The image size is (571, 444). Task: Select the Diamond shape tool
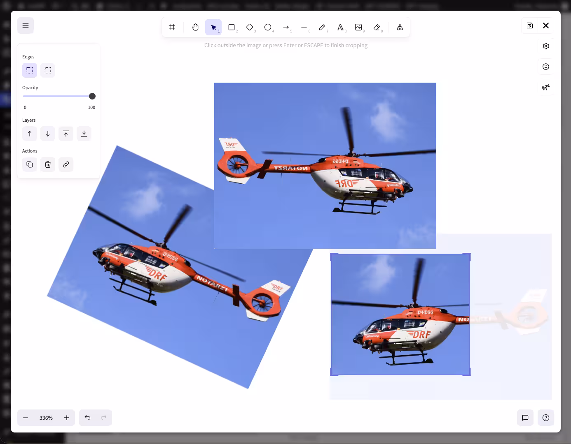(x=250, y=27)
